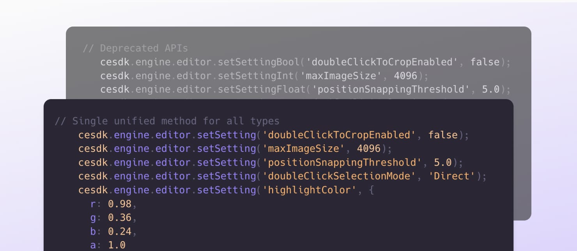Click the 'doubleClickSelectionMode' string

click(338, 176)
